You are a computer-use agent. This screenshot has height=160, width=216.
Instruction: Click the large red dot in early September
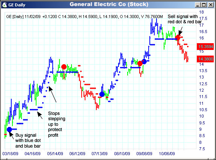(140, 63)
